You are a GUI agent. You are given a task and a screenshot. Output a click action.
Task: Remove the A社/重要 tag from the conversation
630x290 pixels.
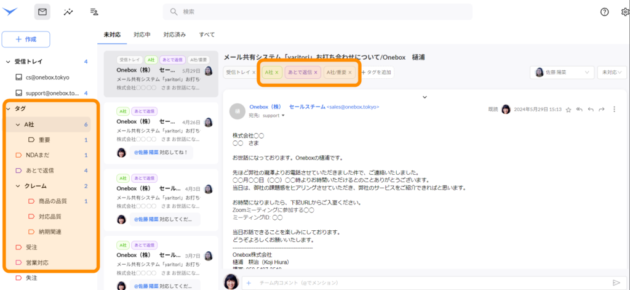(350, 73)
